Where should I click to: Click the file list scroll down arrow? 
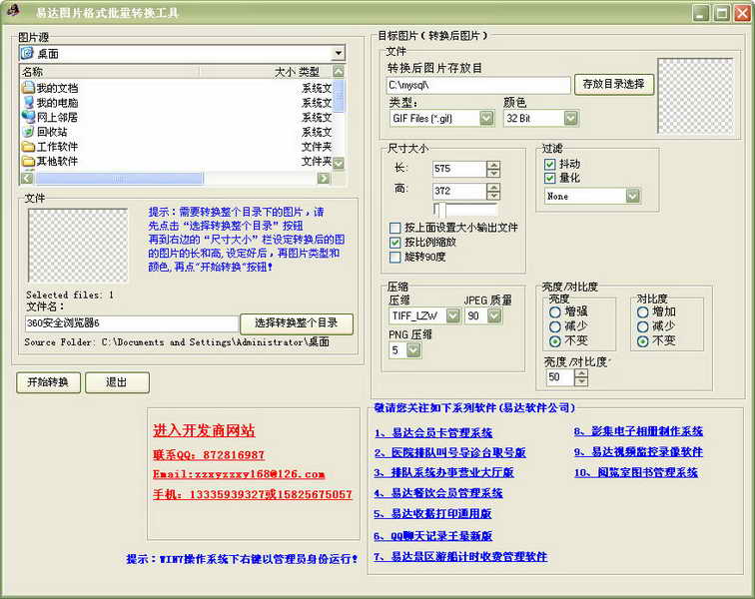point(339,164)
